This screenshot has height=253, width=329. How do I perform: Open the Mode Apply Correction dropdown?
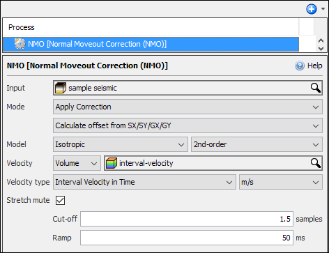pyautogui.click(x=188, y=107)
